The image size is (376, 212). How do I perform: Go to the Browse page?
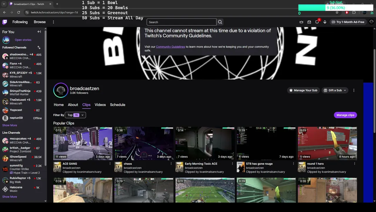coord(40,22)
